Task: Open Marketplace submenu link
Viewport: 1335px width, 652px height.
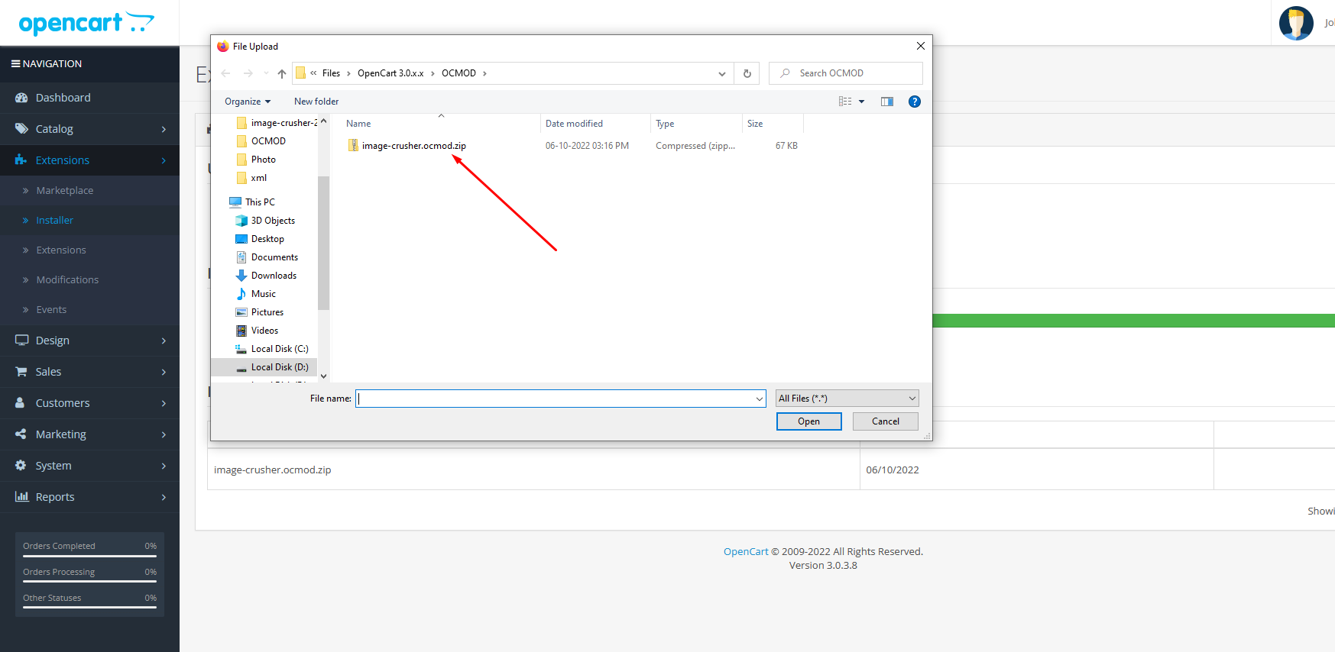Action: pyautogui.click(x=64, y=190)
